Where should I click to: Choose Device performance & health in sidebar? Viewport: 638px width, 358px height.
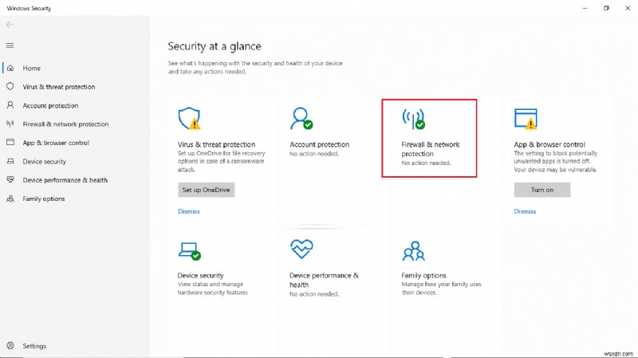65,180
